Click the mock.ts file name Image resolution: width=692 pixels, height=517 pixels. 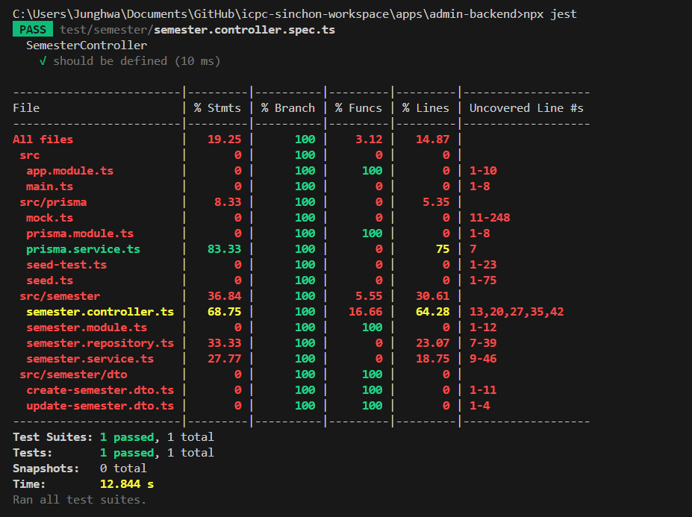pyautogui.click(x=49, y=218)
